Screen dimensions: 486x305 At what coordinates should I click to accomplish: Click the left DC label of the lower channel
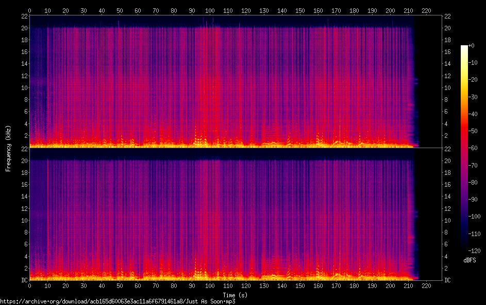pos(24,280)
